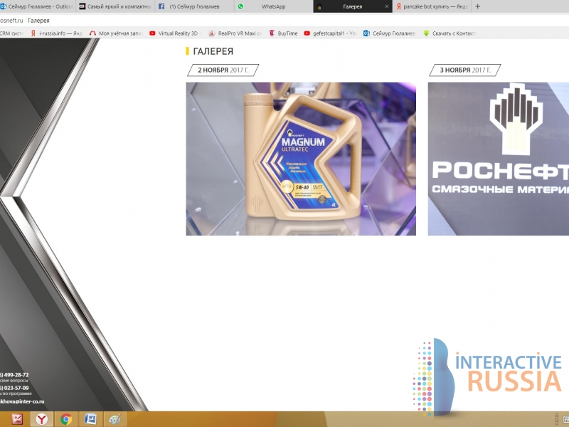Screen dimensions: 569x427
Task: Open Microsoft Word from the taskbar
Action: pos(90,420)
